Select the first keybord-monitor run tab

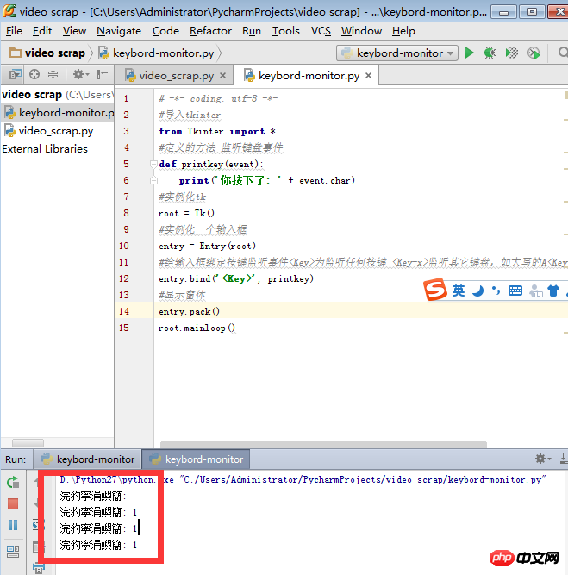coord(87,459)
